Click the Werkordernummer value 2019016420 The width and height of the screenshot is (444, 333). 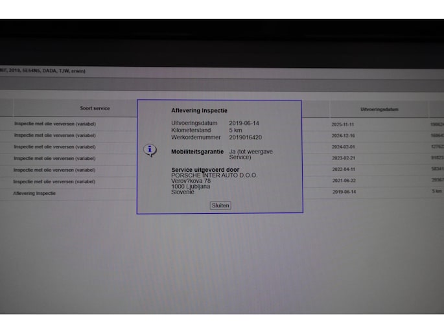[x=245, y=137]
